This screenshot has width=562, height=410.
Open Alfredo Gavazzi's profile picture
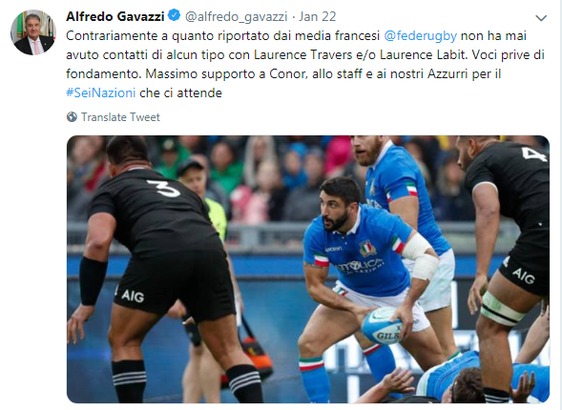(33, 32)
